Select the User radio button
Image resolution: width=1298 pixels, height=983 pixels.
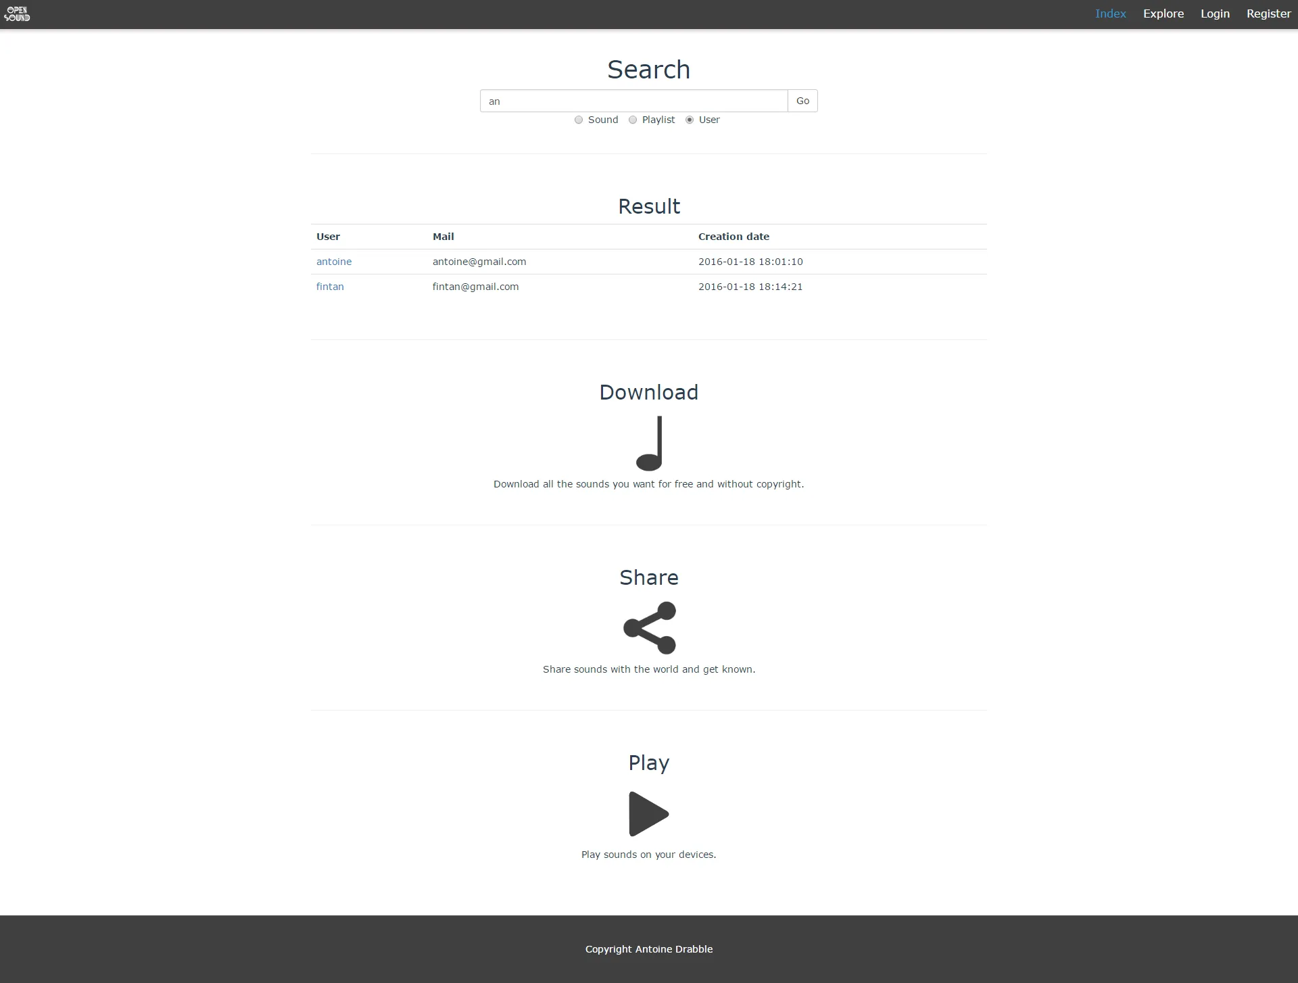click(690, 120)
